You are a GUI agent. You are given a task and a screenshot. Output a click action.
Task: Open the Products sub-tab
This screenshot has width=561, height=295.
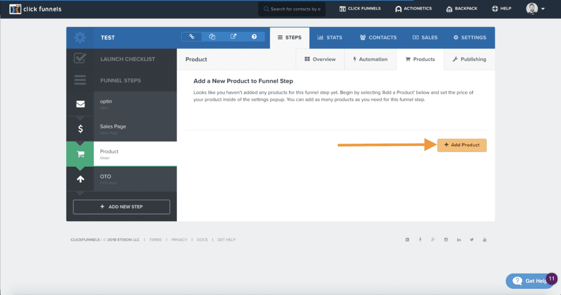pos(420,59)
